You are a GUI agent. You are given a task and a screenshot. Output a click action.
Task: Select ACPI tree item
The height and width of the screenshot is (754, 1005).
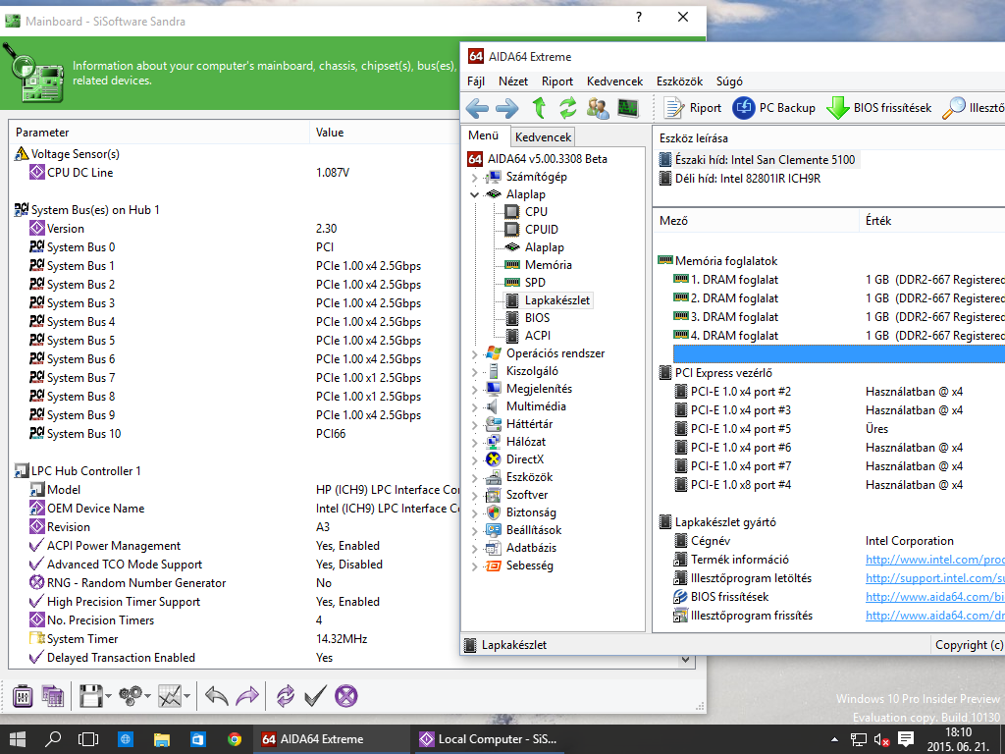(537, 336)
